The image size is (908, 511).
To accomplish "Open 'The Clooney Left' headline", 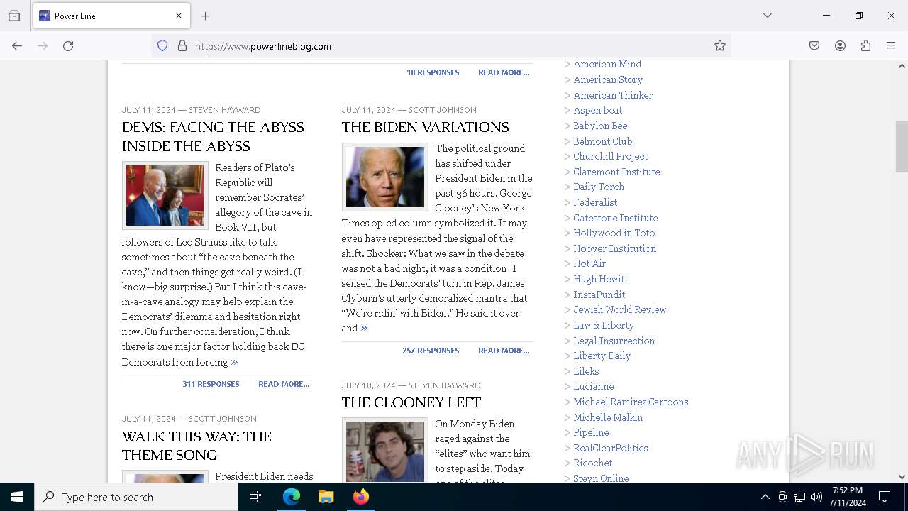I will (x=411, y=402).
